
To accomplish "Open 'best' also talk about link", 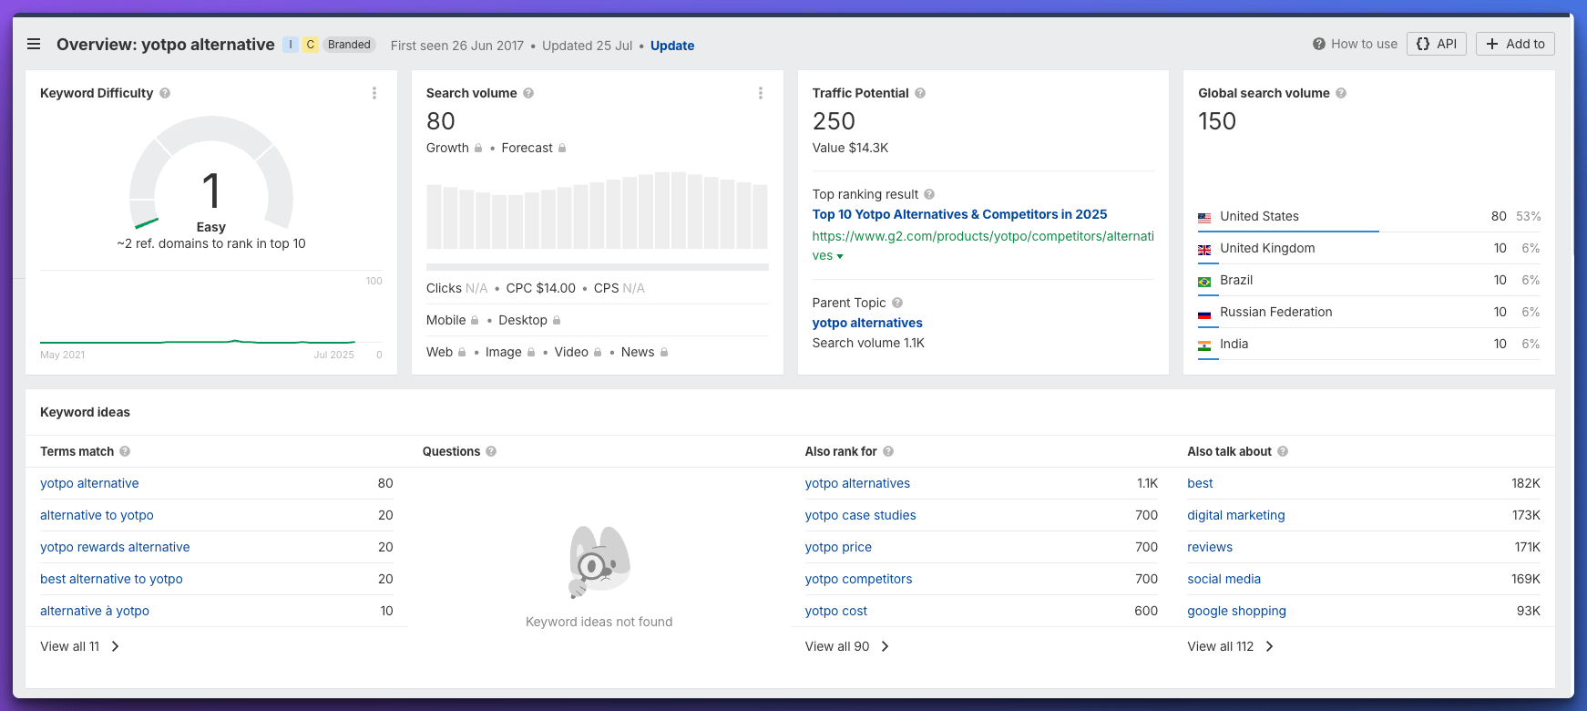I will (x=1200, y=483).
